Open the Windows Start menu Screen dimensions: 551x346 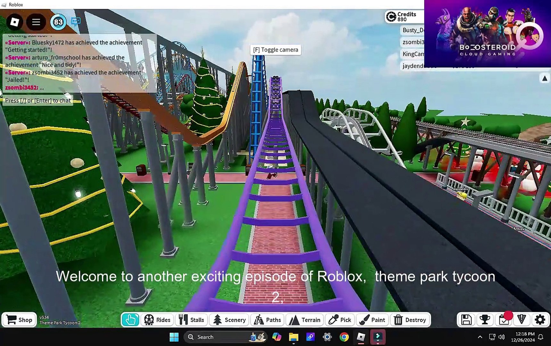(x=174, y=337)
